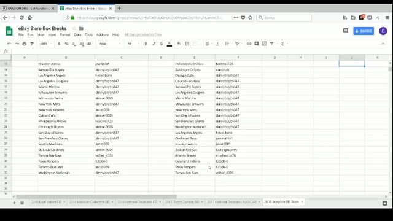Screen dimensions: 393x221
Task: Toggle bold formatting
Action: 146,44
